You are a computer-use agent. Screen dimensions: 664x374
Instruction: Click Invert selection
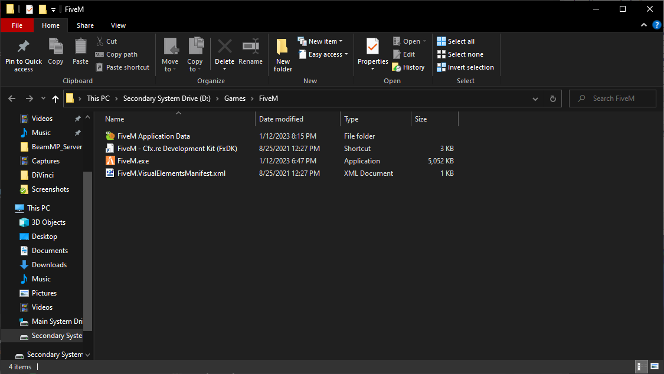pos(466,67)
